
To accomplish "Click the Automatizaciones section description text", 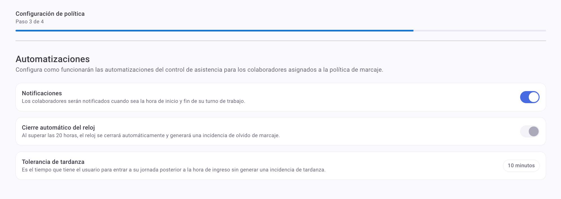I will point(199,70).
